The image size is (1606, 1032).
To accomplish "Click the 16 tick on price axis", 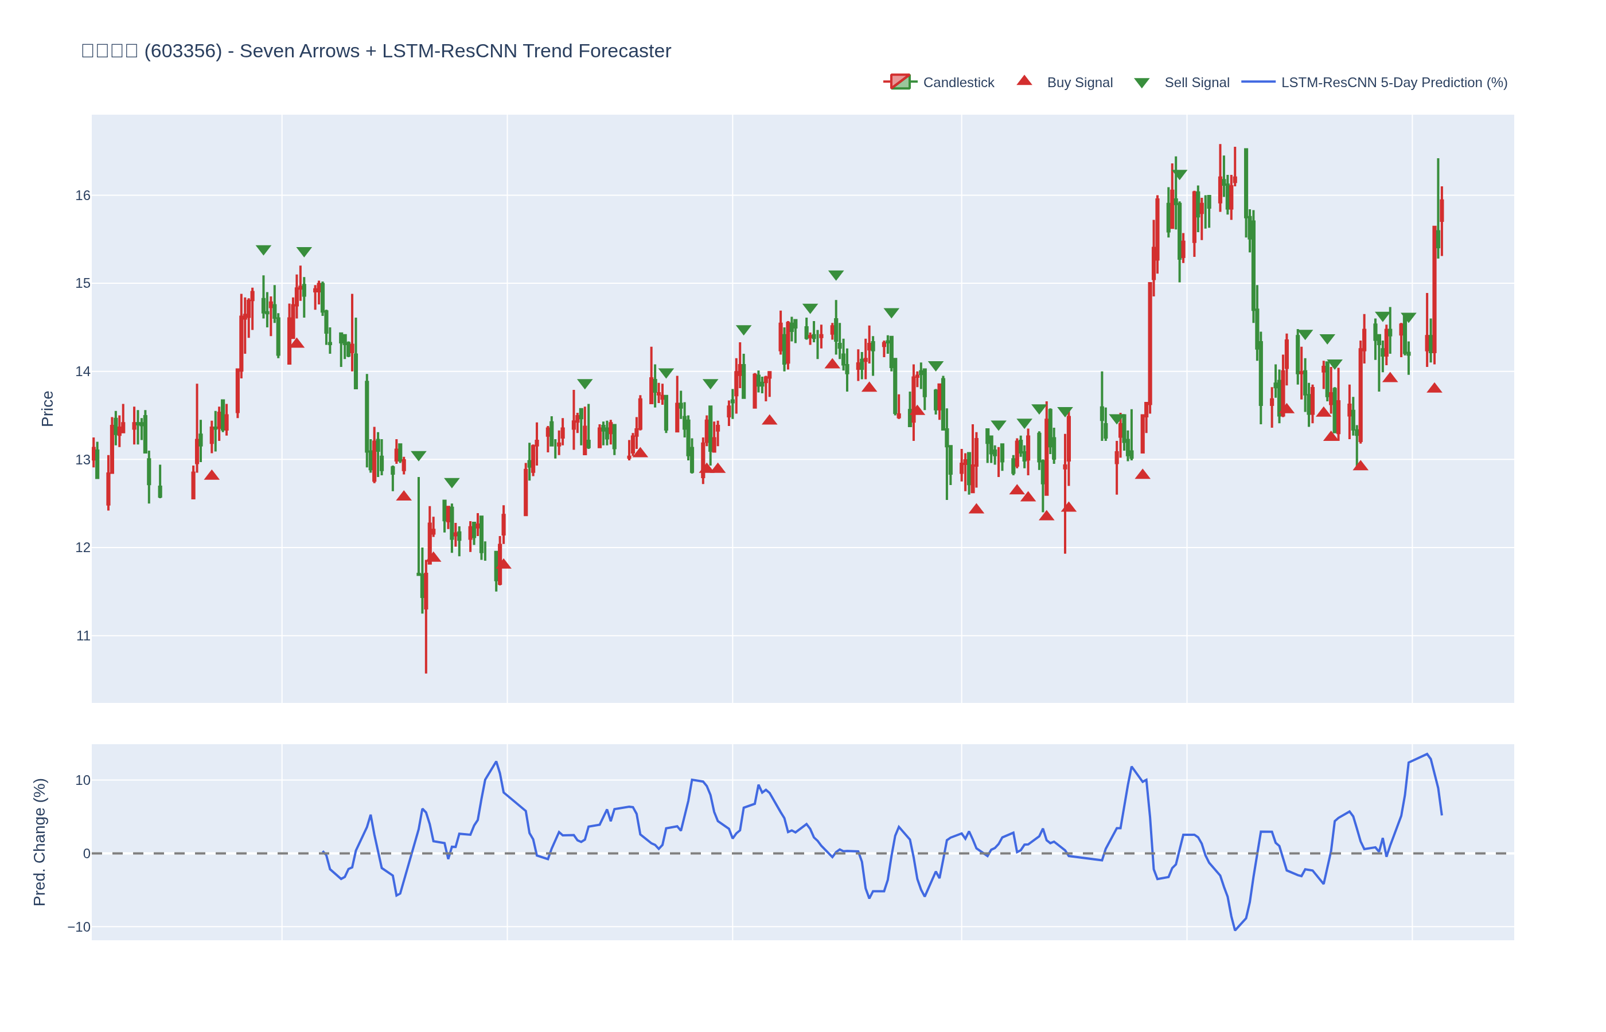I will pyautogui.click(x=83, y=196).
